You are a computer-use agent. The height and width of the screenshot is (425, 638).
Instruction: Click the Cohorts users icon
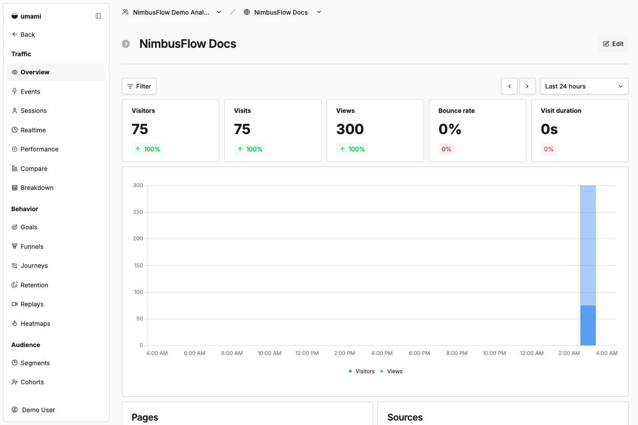[15, 382]
